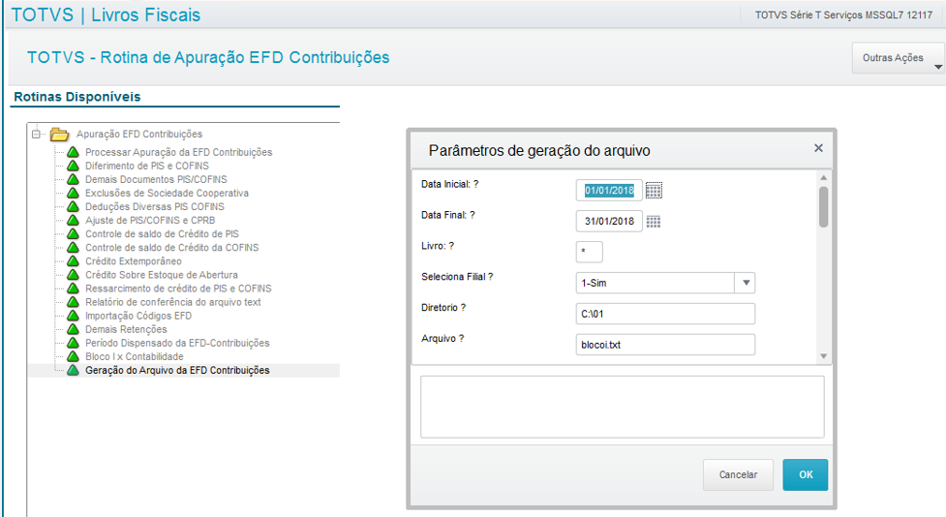Screen dimensions: 946x517
Task: Click green icon beside Crédito Extemporâneo
Action: 73,261
